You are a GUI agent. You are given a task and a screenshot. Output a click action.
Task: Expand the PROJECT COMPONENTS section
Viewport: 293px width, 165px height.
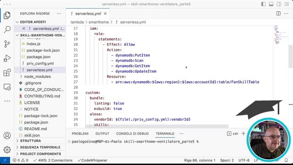[x=40, y=154]
